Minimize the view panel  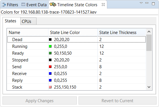[147, 3]
